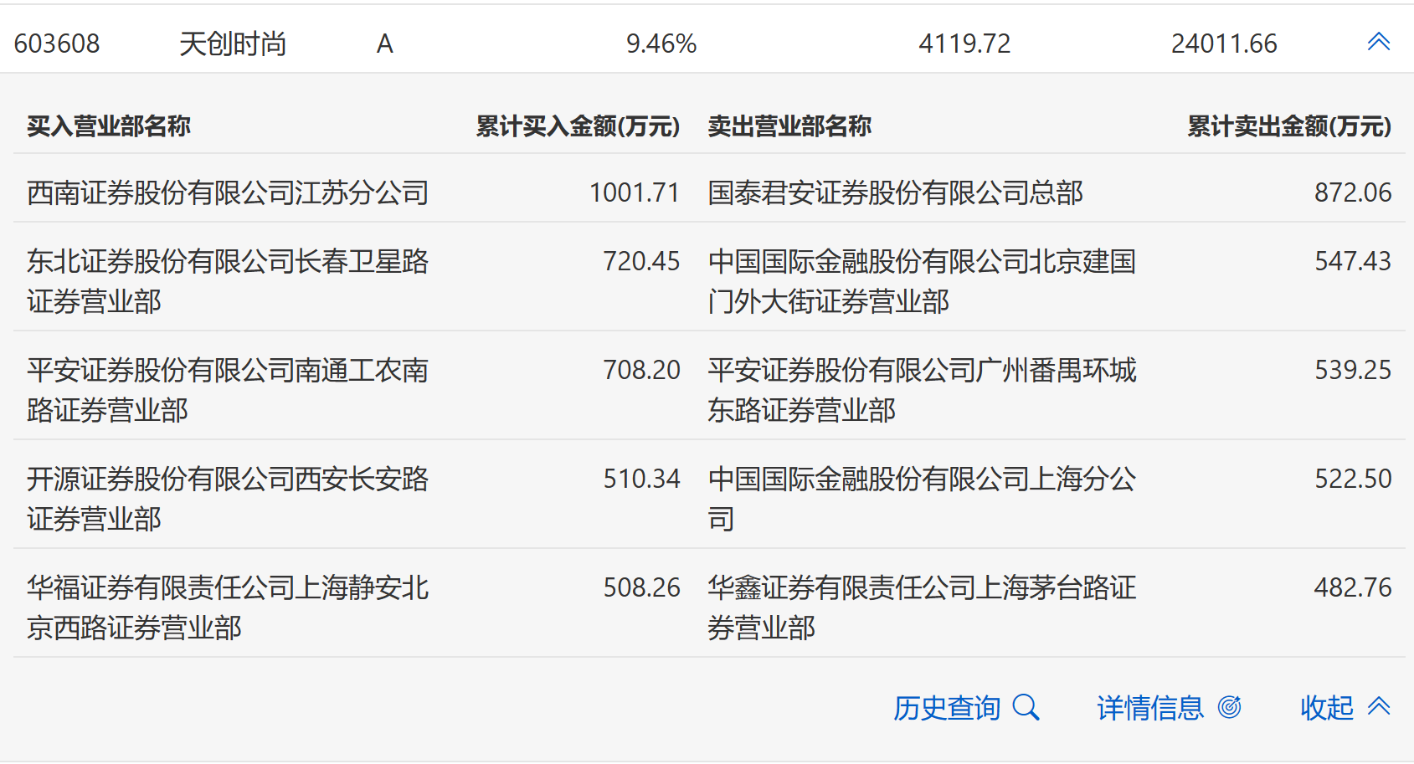Click sell amount 522.50
Screen dimensions: 1414x764
(1353, 479)
